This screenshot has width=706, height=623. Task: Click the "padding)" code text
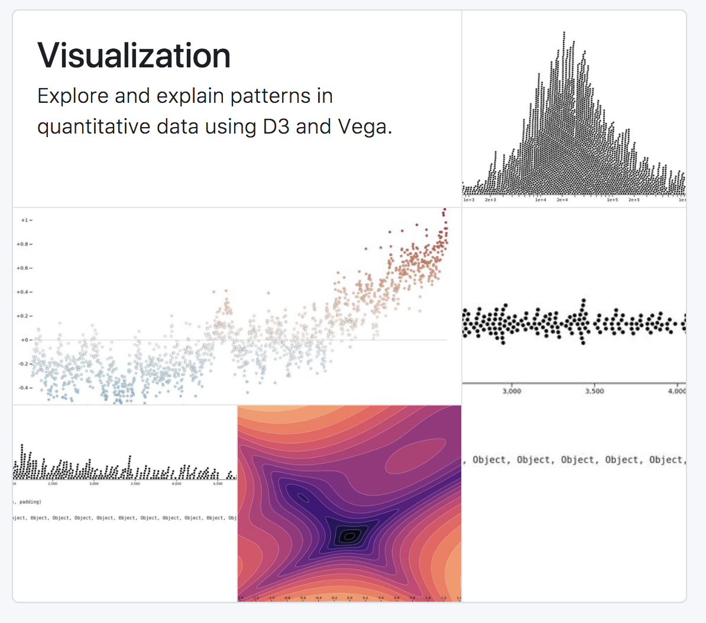[30, 502]
